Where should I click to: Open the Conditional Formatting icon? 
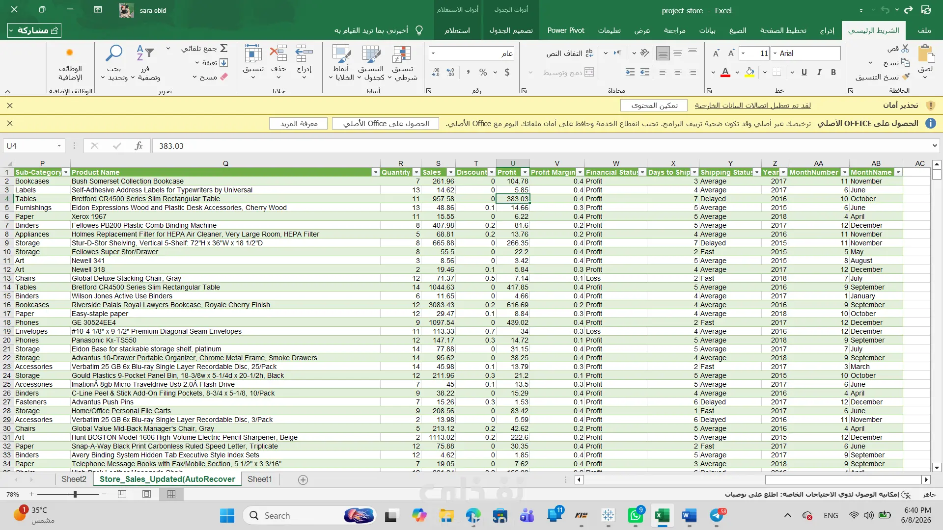click(x=402, y=54)
